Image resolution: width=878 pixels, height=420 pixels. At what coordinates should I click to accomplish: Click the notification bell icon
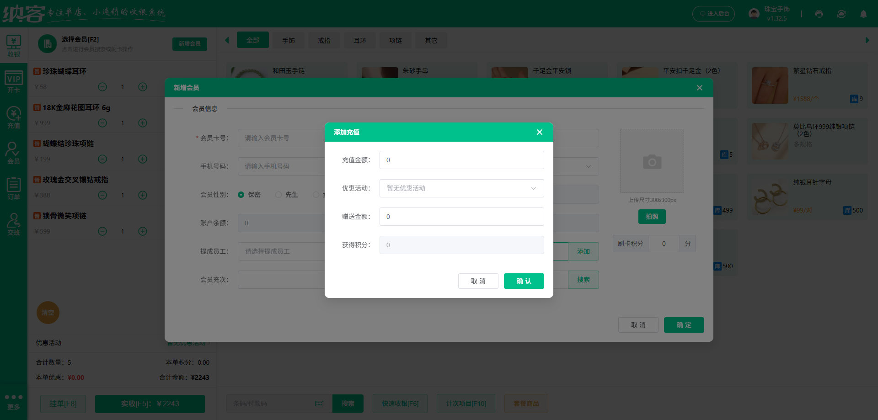[x=863, y=14]
